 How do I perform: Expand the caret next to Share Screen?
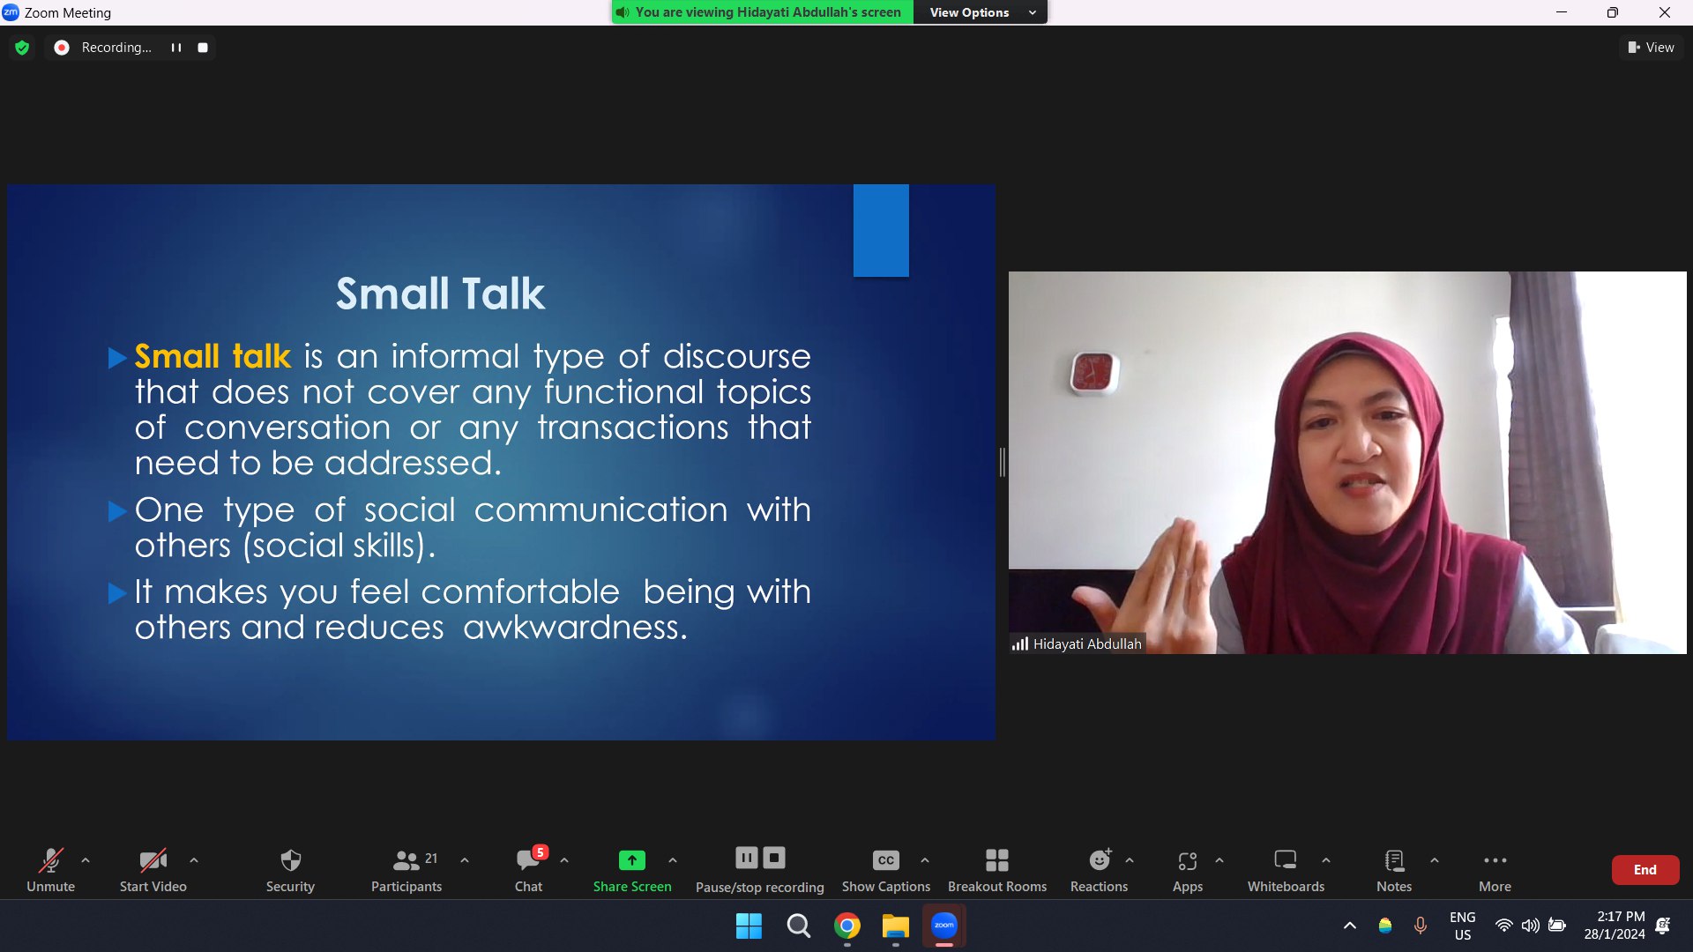point(673,860)
